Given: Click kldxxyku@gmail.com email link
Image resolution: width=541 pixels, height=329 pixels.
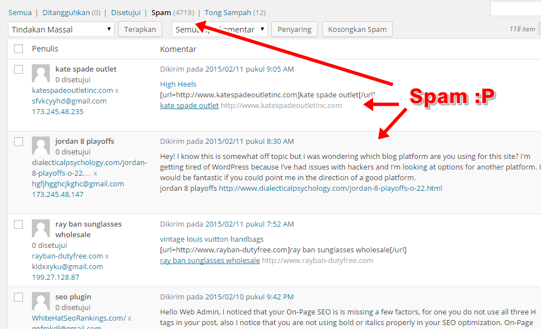Looking at the screenshot, I should pyautogui.click(x=68, y=267).
